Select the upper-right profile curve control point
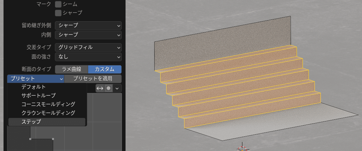The height and width of the screenshot is (151, 362). point(53,139)
